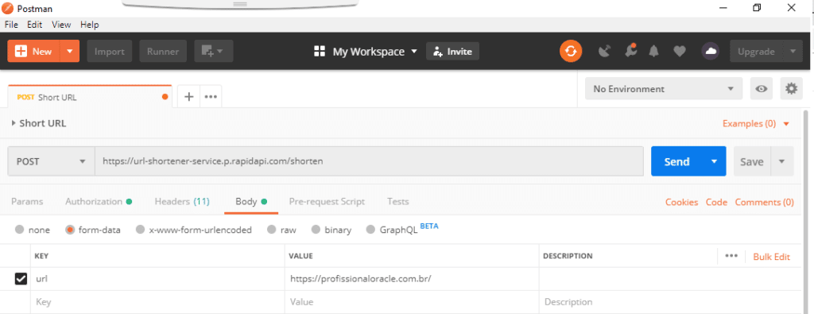
Task: Open the Upgrade dropdown arrow
Action: coord(793,52)
